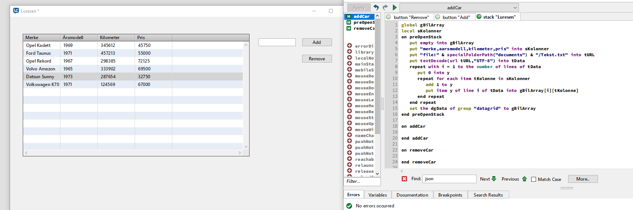
Task: Click the datagrid scroll-up arrow
Action: point(246,45)
